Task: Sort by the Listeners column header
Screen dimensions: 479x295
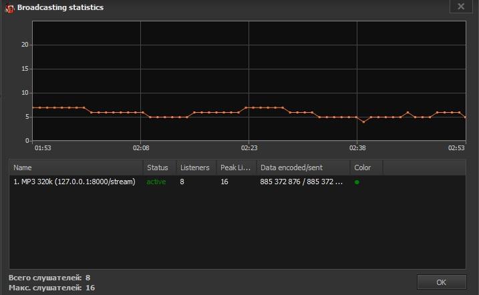Action: click(x=196, y=168)
